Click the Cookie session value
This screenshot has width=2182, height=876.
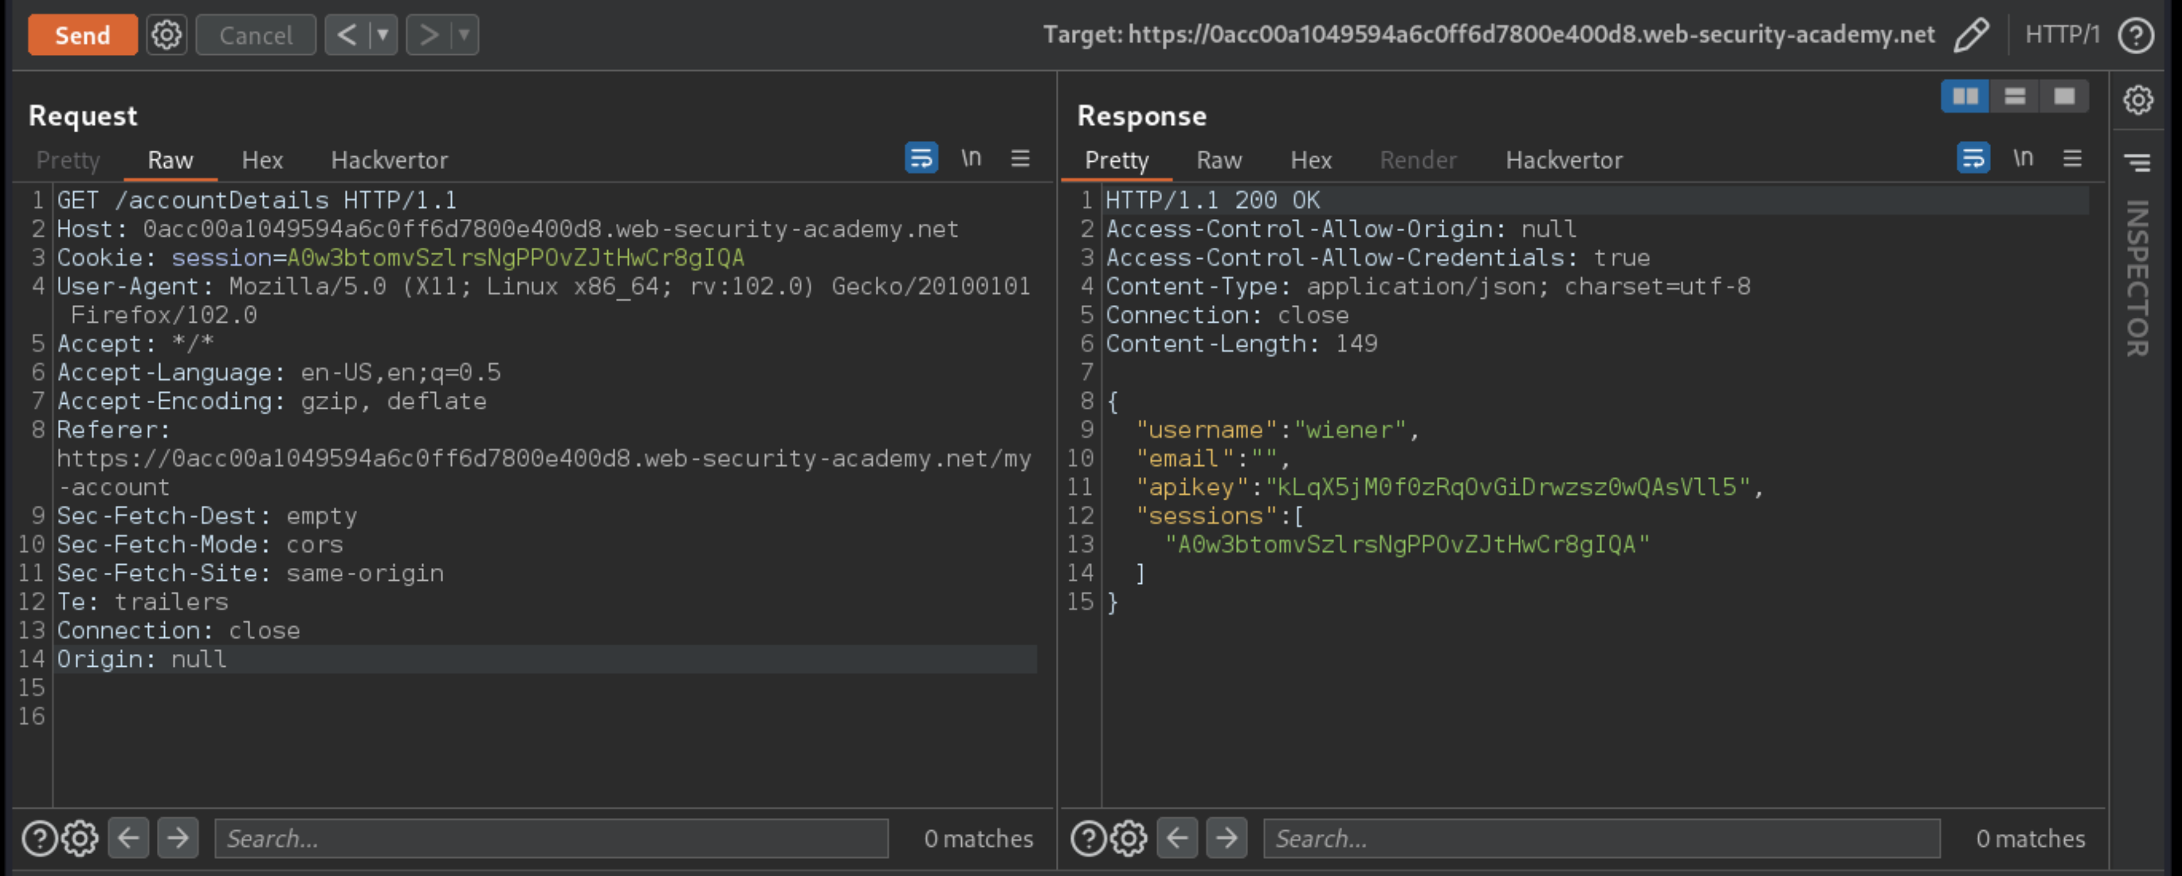click(x=516, y=258)
